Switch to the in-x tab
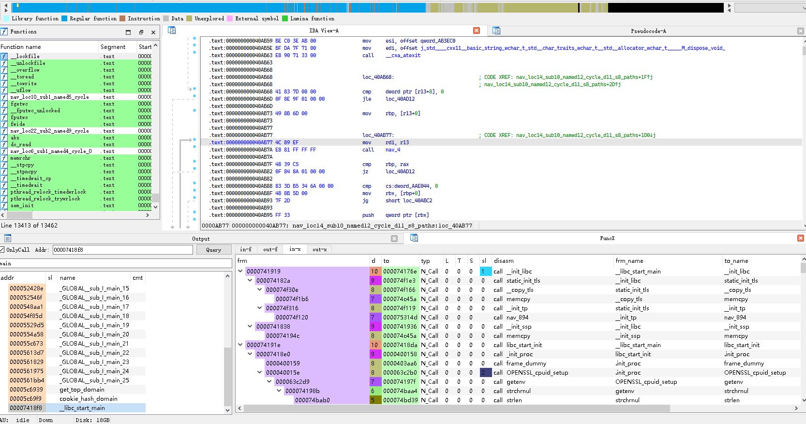The image size is (806, 424). tap(295, 249)
